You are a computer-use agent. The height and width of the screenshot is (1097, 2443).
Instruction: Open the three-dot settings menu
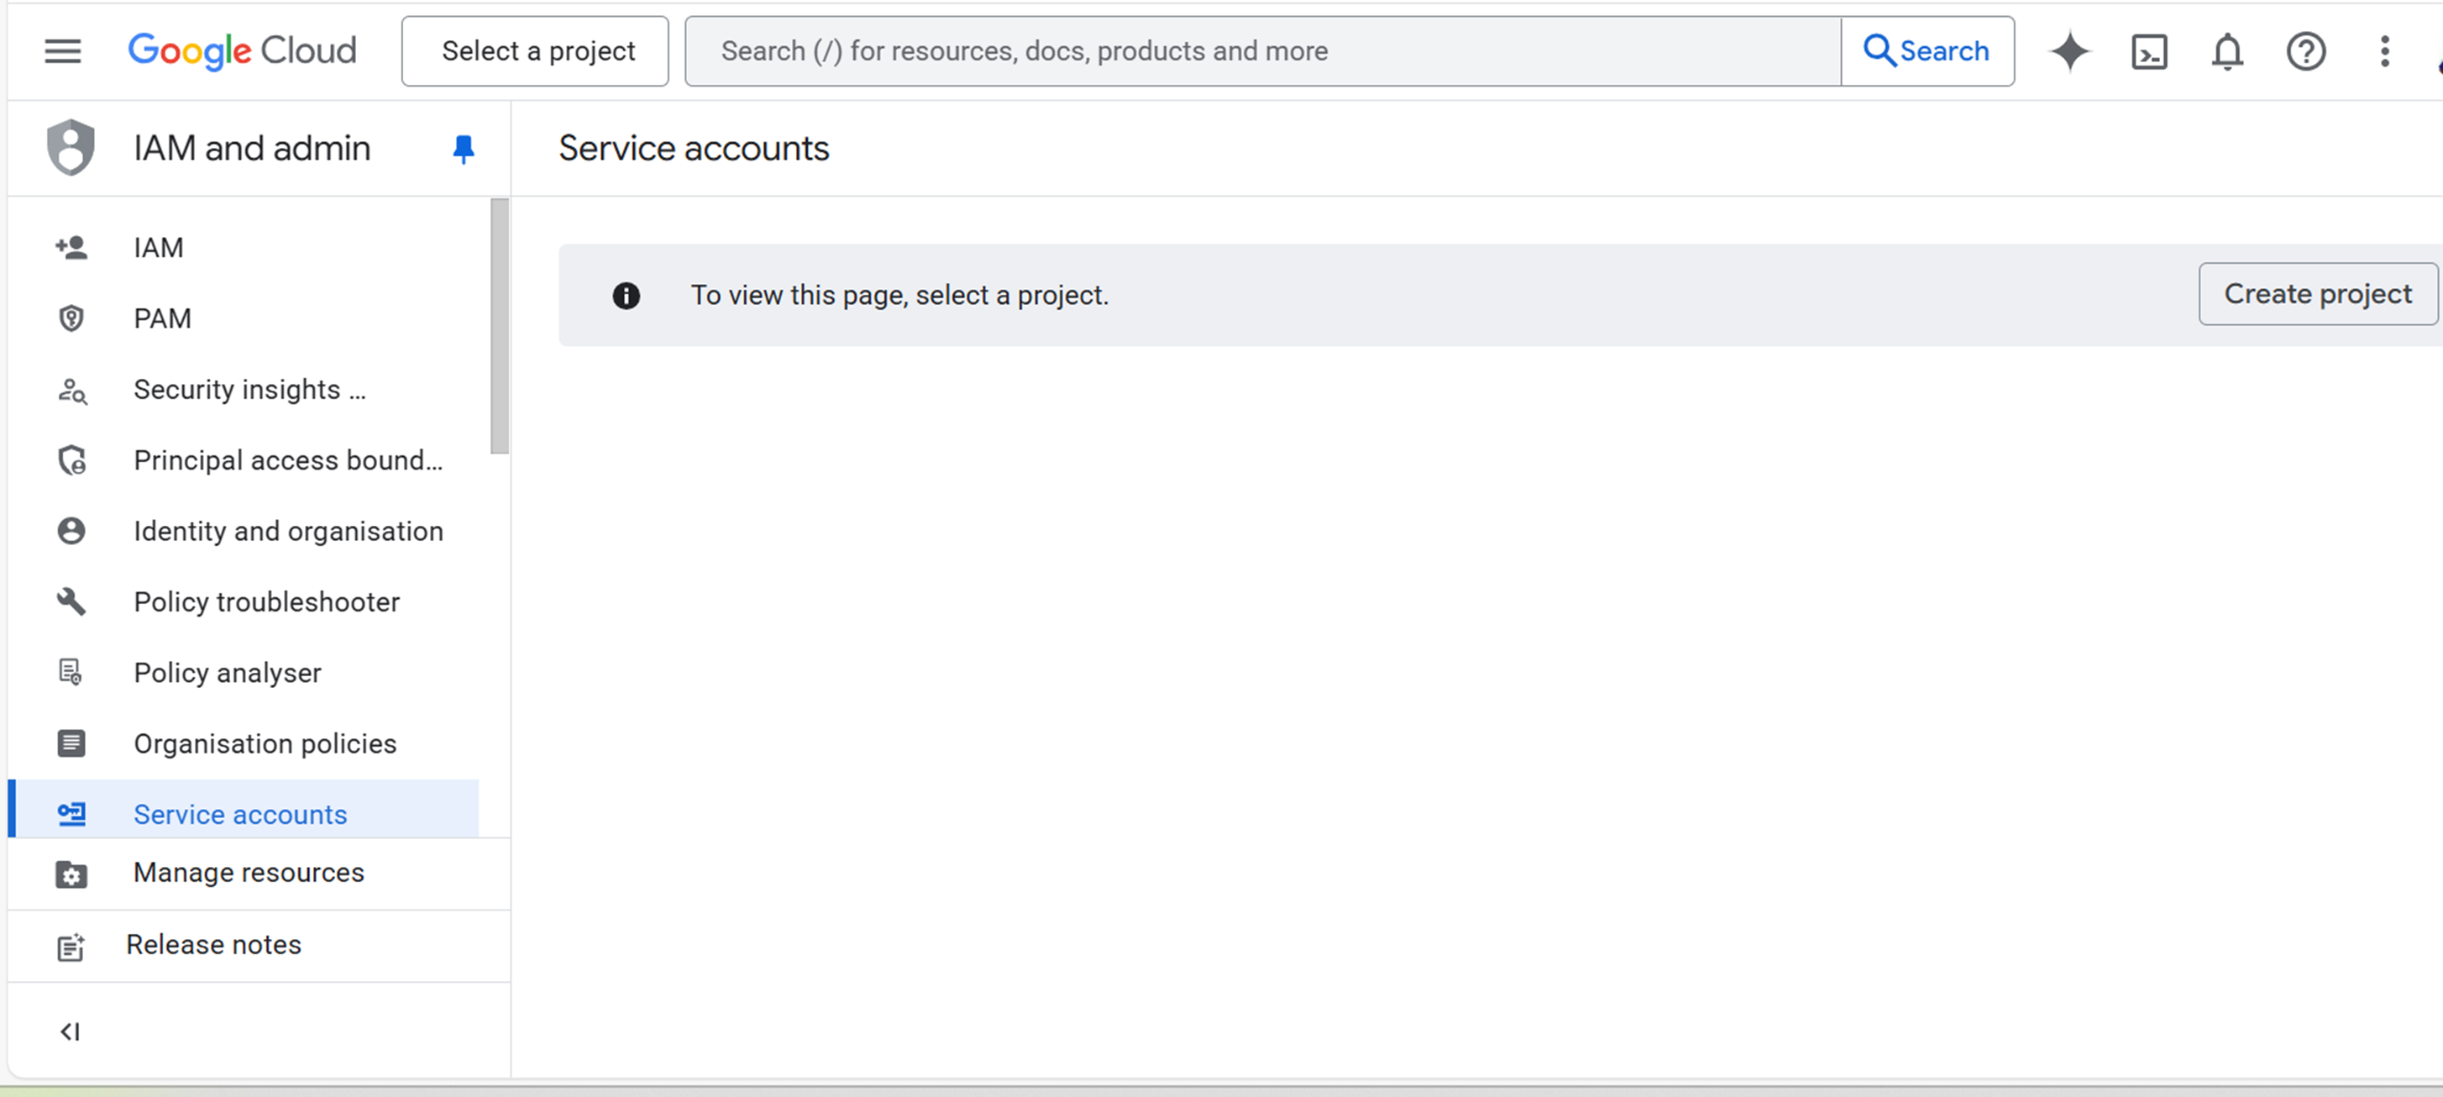coord(2384,51)
